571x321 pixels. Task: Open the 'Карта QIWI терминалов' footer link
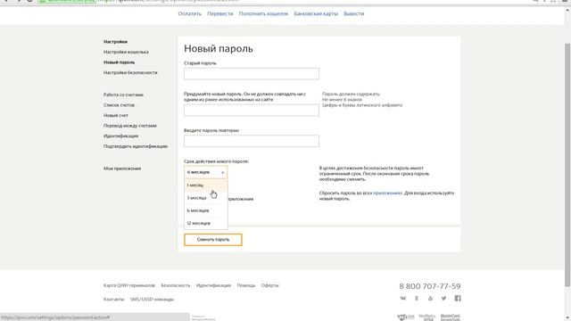128,285
